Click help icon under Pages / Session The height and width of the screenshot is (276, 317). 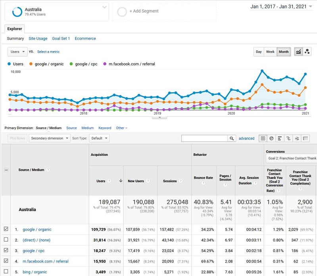(225, 185)
